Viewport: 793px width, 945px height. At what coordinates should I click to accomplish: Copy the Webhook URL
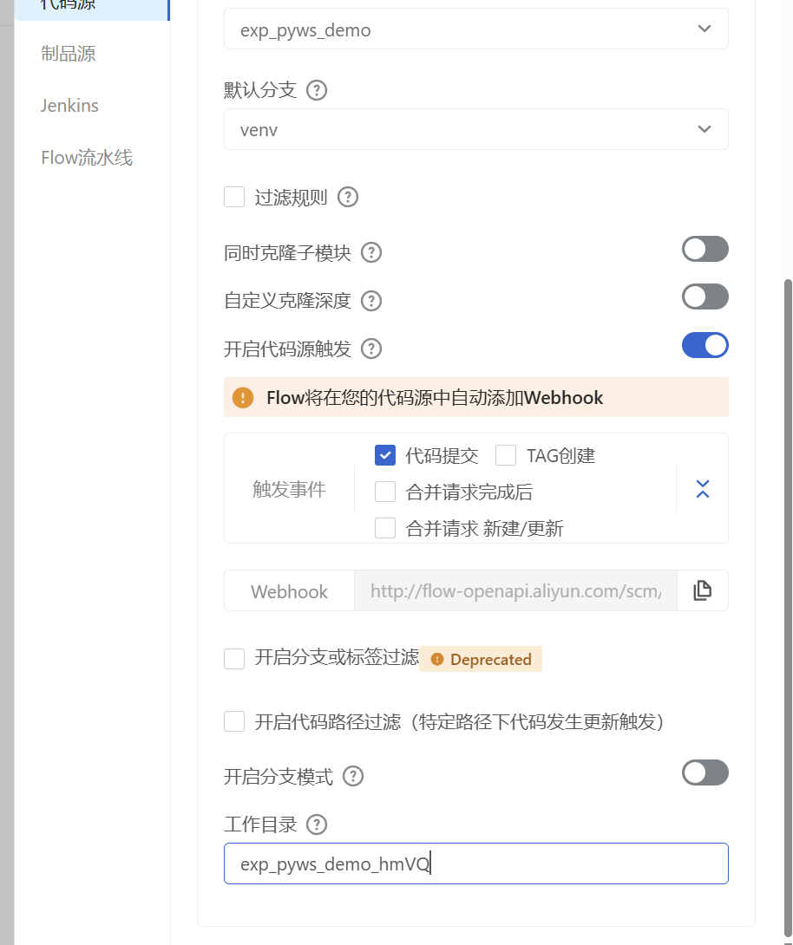coord(703,590)
